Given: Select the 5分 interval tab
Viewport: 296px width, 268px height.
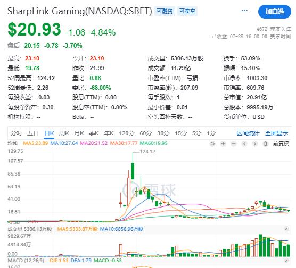Looking at the screenshot, I should coord(196,133).
